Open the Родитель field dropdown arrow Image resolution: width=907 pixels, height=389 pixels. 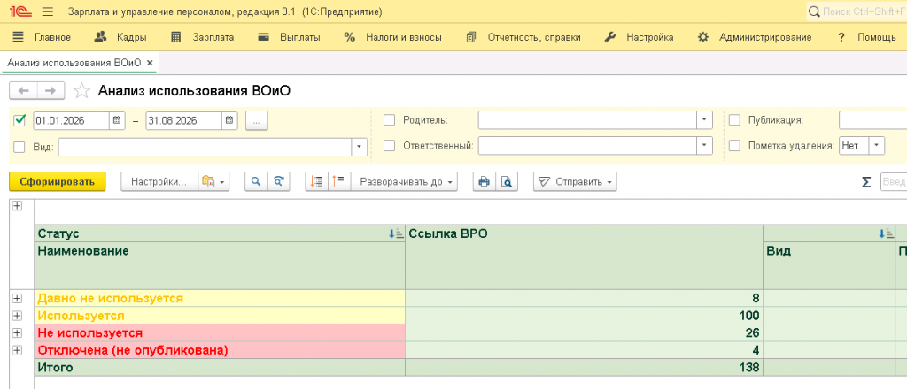pos(704,120)
